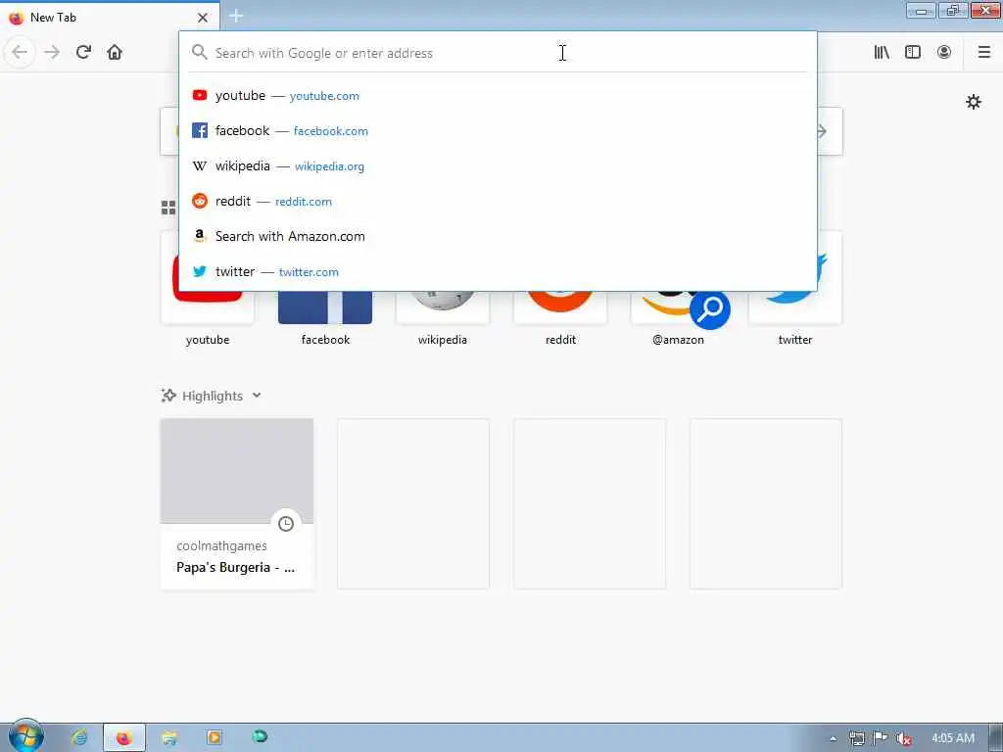Go back with the Back arrow button

(x=20, y=52)
